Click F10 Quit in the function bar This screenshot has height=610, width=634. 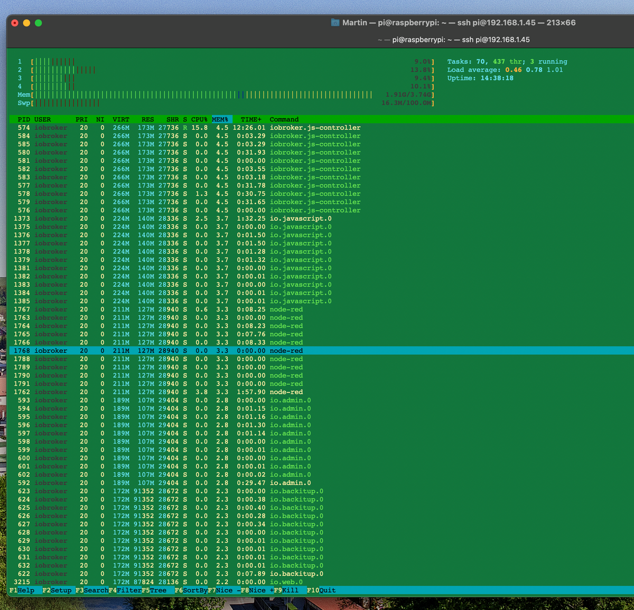pyautogui.click(x=321, y=590)
